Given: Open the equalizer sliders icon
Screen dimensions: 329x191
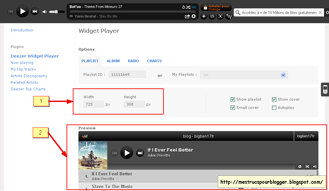Looking at the screenshot, I should pyautogui.click(x=212, y=16).
